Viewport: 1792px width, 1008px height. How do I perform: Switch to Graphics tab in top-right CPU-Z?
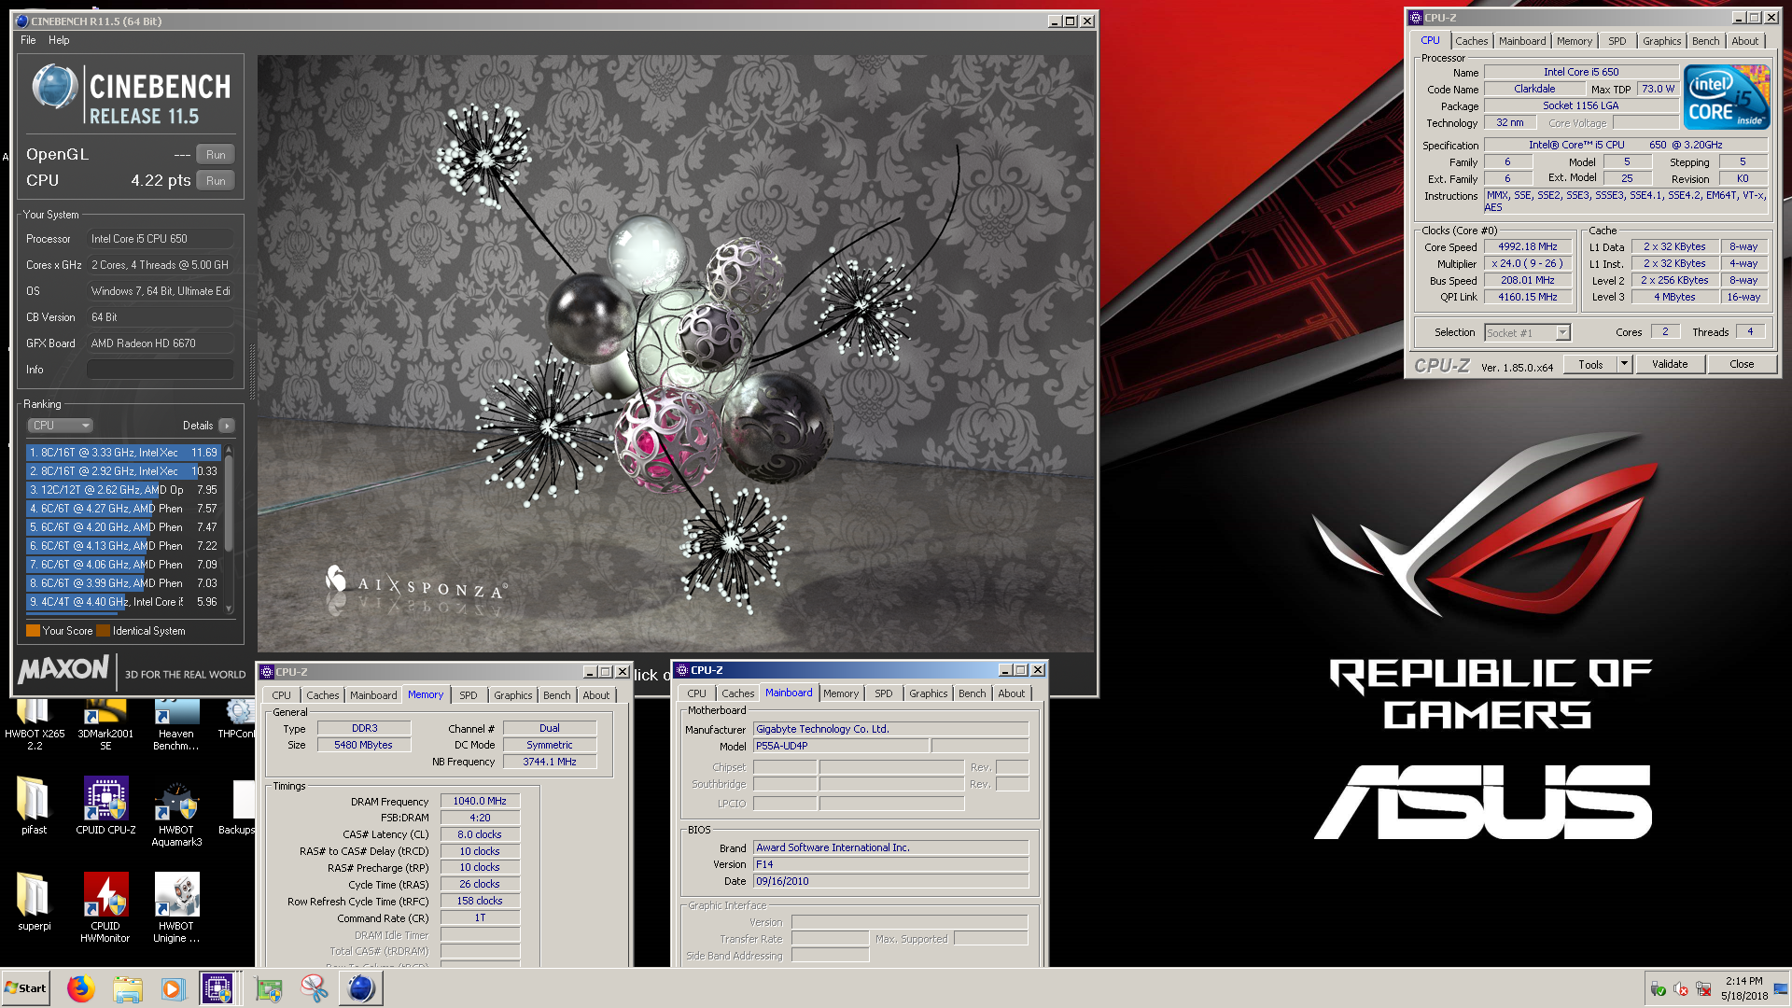tap(1661, 41)
